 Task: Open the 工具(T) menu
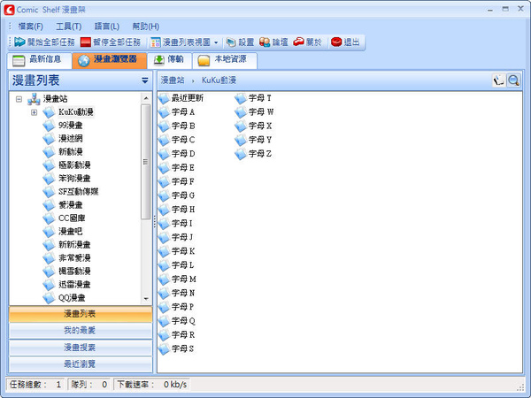[69, 27]
